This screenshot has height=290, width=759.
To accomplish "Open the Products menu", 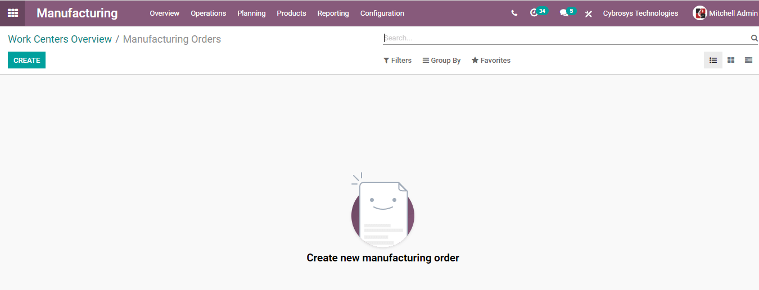I will 291,13.
